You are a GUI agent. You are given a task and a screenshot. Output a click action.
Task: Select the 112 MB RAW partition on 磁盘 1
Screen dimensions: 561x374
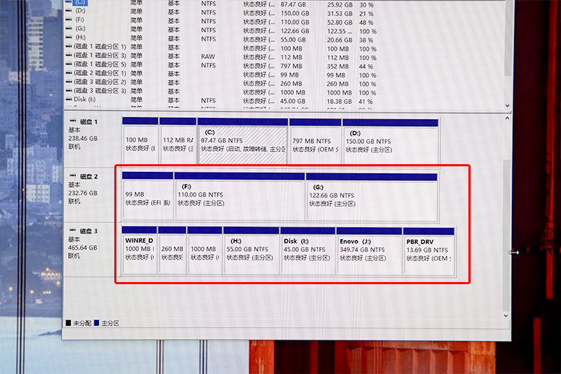178,140
